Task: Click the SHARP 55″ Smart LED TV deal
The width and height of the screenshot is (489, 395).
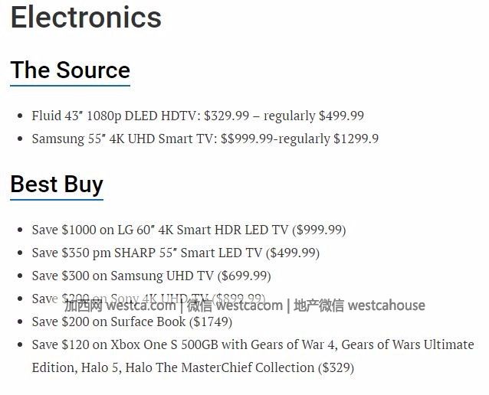Action: [x=176, y=253]
